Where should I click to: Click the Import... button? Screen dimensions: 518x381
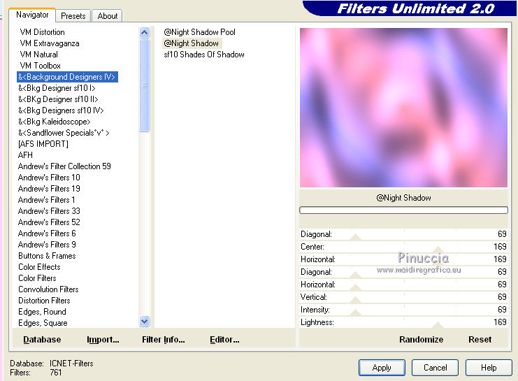pos(103,340)
